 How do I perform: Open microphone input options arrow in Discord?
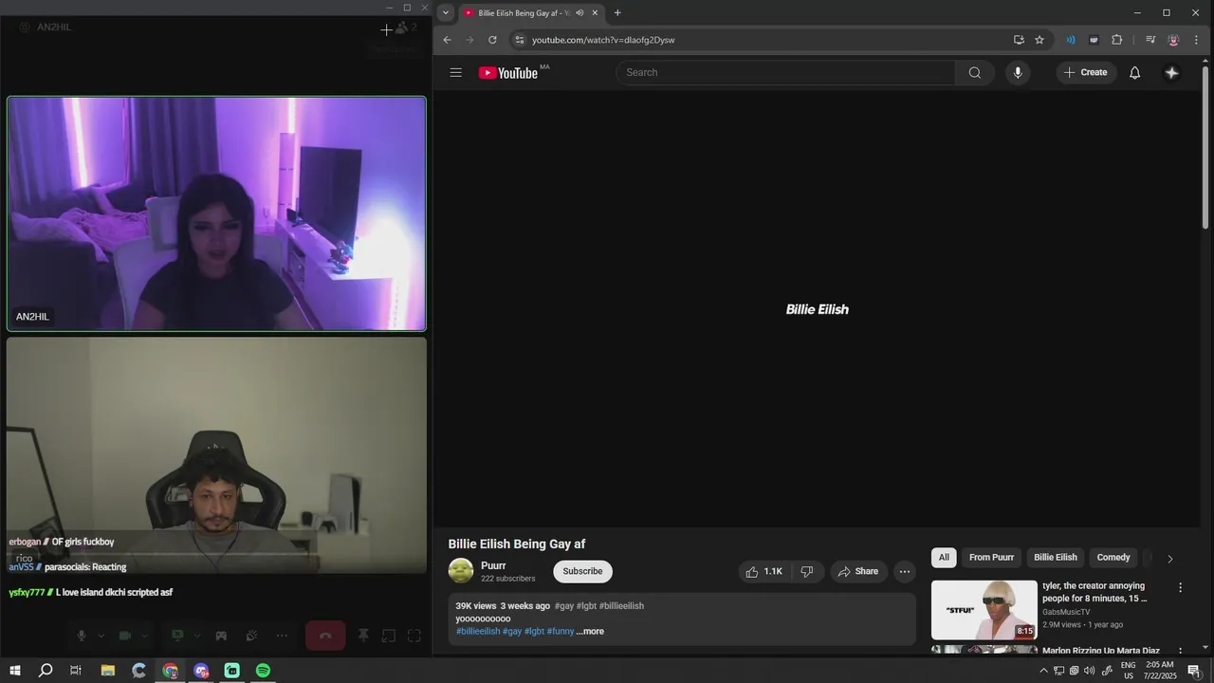tap(101, 636)
